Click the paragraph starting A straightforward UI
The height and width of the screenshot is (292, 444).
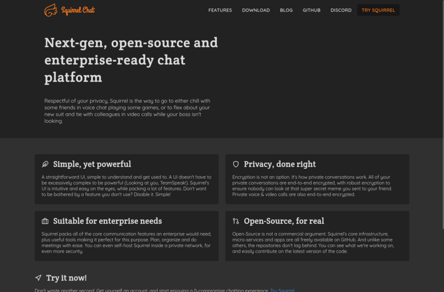tap(127, 186)
